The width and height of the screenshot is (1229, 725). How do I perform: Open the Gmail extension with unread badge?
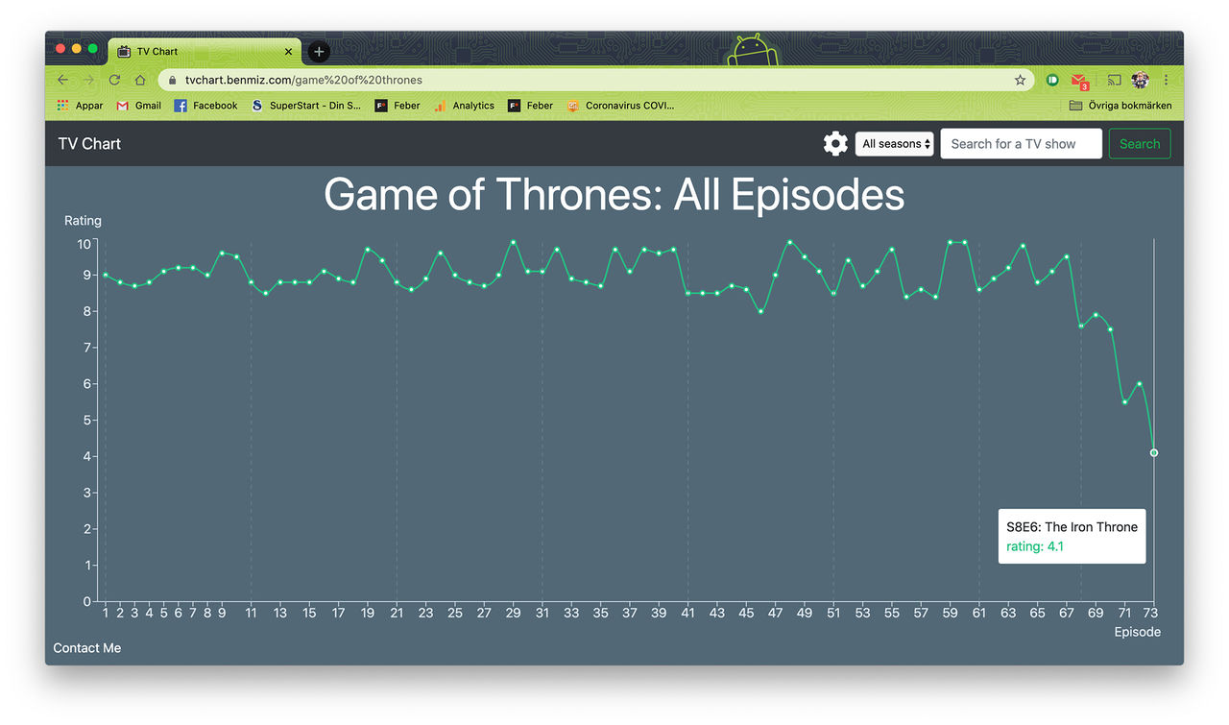pyautogui.click(x=1079, y=81)
